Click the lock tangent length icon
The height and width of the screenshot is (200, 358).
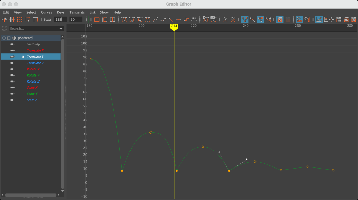click(268, 20)
